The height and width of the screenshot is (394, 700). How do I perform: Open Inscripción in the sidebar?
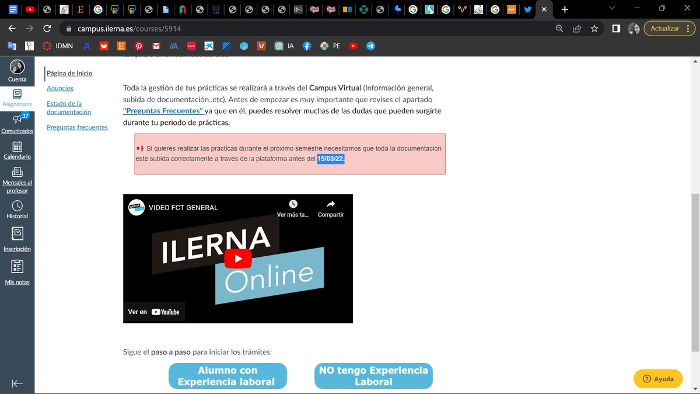point(17,240)
